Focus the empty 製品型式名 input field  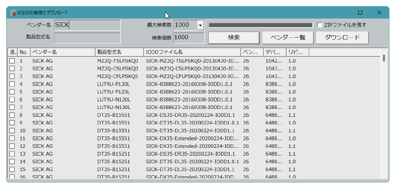pos(87,38)
